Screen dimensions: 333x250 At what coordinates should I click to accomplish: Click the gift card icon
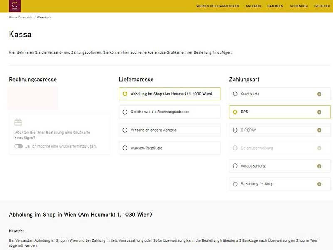(x=18, y=122)
